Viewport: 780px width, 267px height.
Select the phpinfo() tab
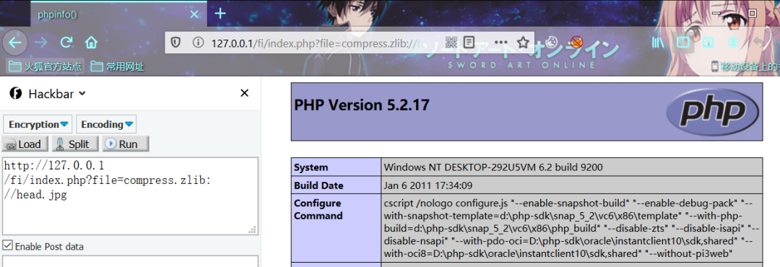coord(118,14)
